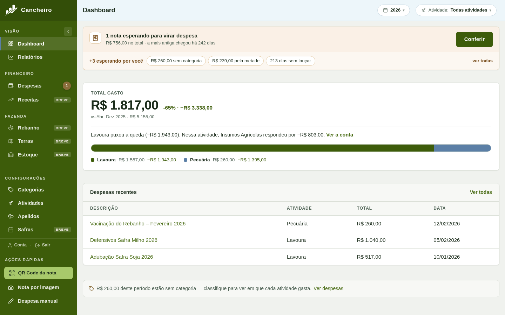
Task: Select the R$ 260,00 sem categoria chip
Action: (176, 61)
